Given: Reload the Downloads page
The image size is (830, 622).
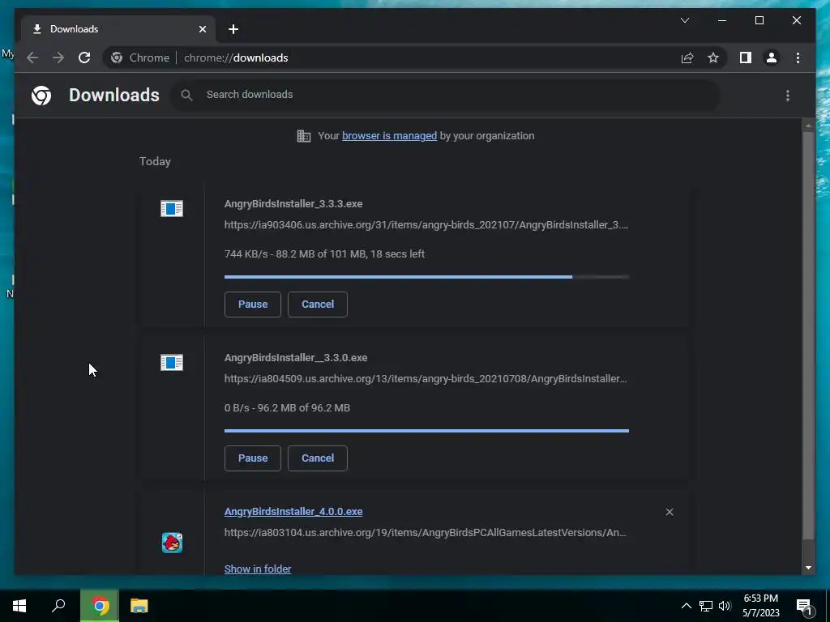Looking at the screenshot, I should [x=84, y=58].
